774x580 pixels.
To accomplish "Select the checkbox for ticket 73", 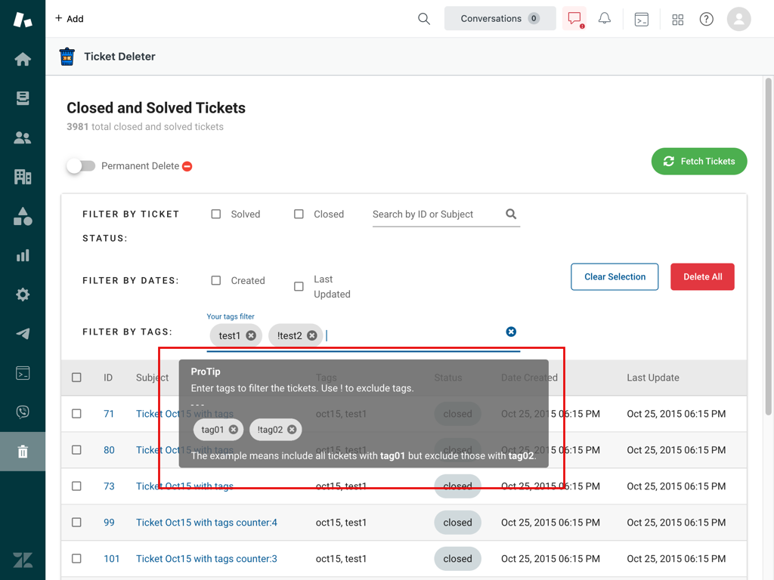I will point(76,486).
